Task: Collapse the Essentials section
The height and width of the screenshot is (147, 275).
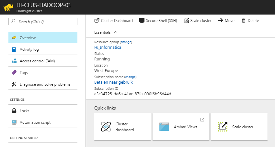Action: pos(116,32)
